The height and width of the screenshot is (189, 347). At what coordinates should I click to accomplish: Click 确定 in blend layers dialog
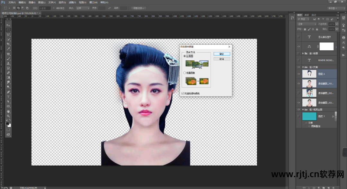[222, 54]
